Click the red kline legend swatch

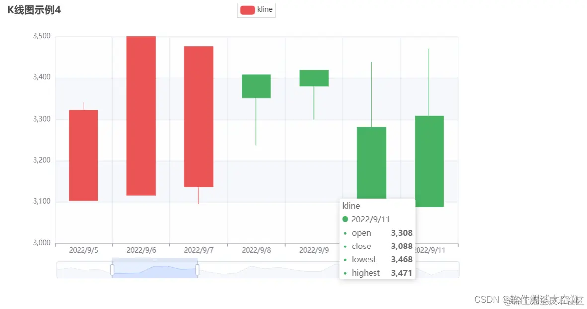click(x=248, y=10)
